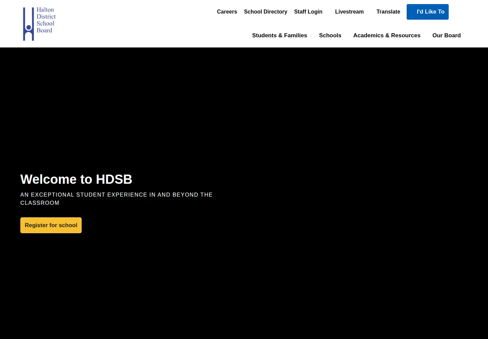Click the exceptional student experience tagline
Viewport: 488px width, 339px height.
(116, 199)
